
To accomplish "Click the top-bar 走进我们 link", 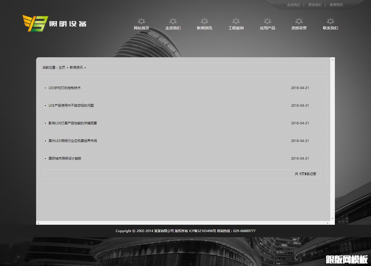I will [294, 5].
